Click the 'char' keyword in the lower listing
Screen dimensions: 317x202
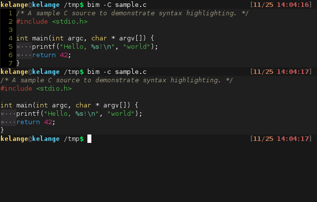(83, 105)
